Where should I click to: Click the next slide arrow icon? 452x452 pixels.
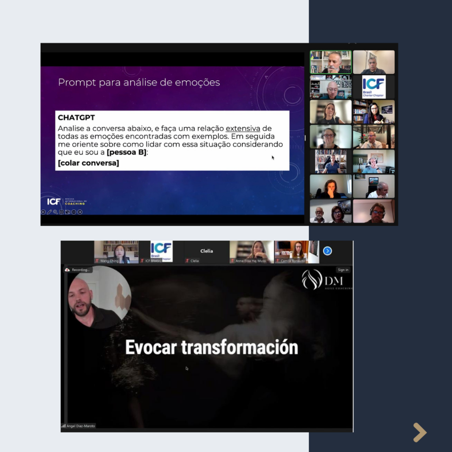80,212
